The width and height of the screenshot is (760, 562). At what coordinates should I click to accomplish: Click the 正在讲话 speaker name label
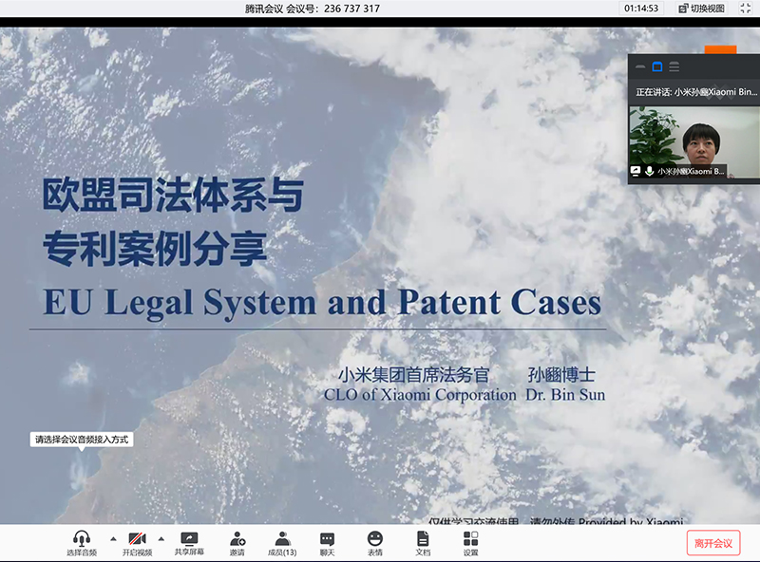(x=696, y=91)
